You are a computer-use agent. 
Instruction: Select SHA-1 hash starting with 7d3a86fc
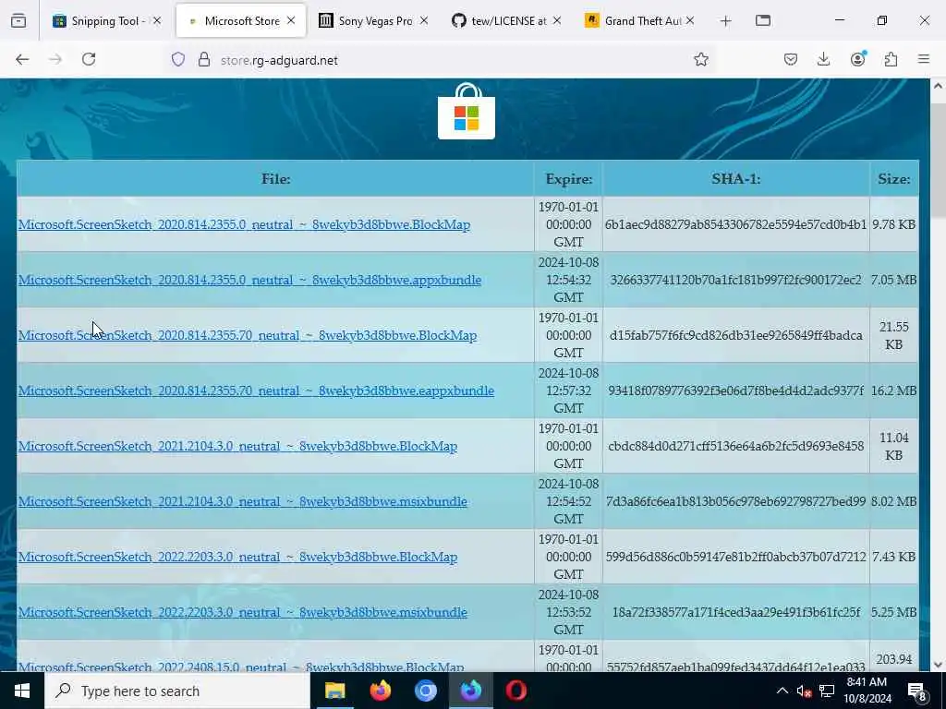tap(735, 501)
